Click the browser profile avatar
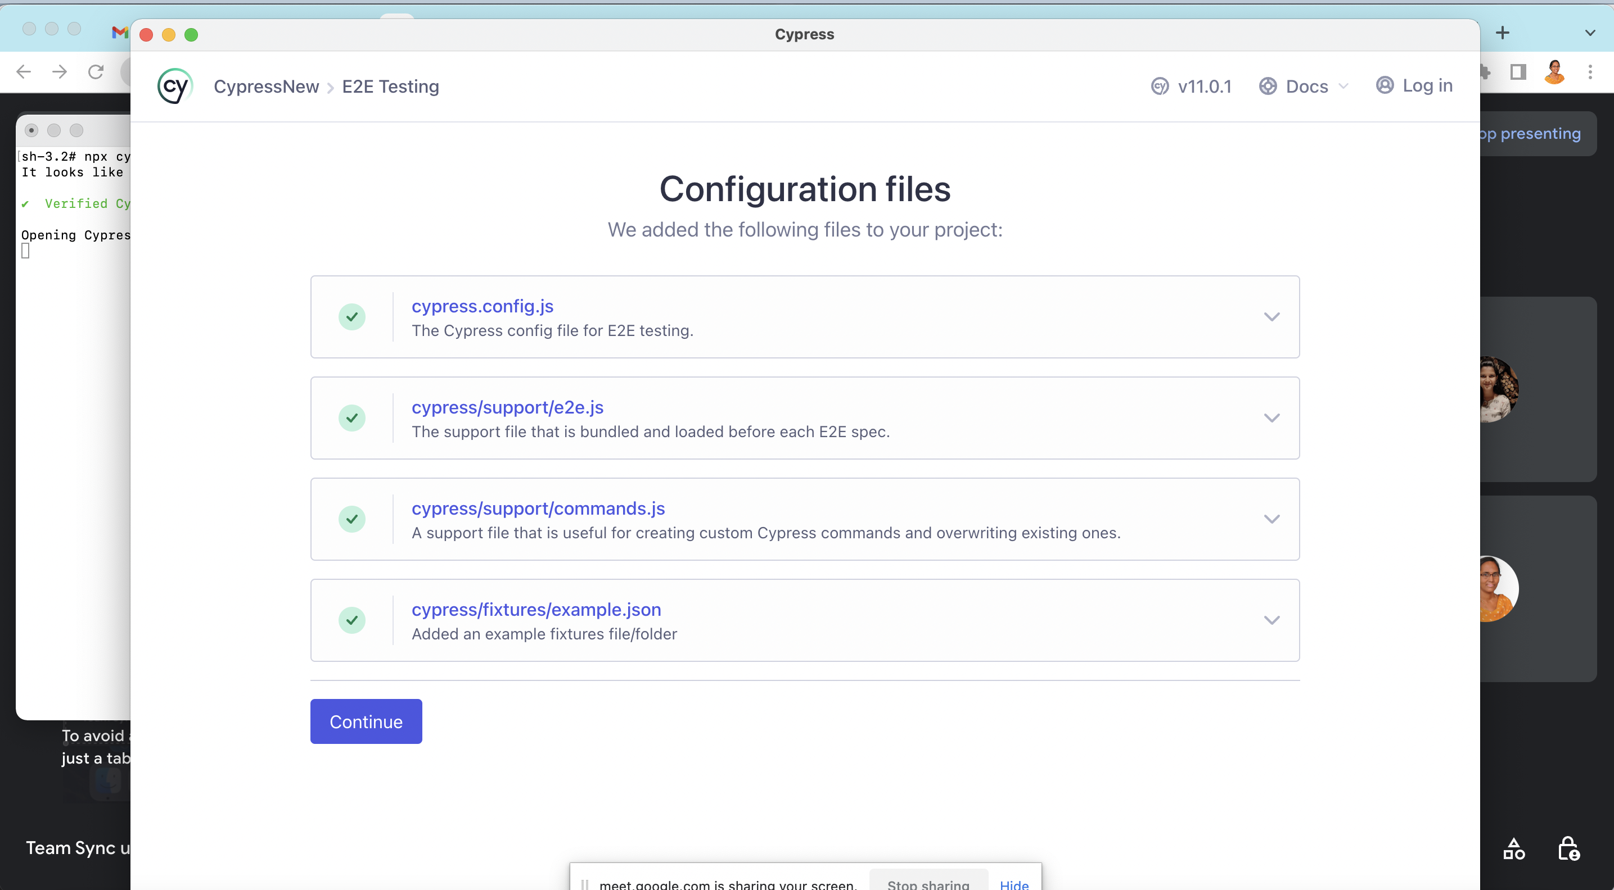The width and height of the screenshot is (1614, 890). point(1554,72)
